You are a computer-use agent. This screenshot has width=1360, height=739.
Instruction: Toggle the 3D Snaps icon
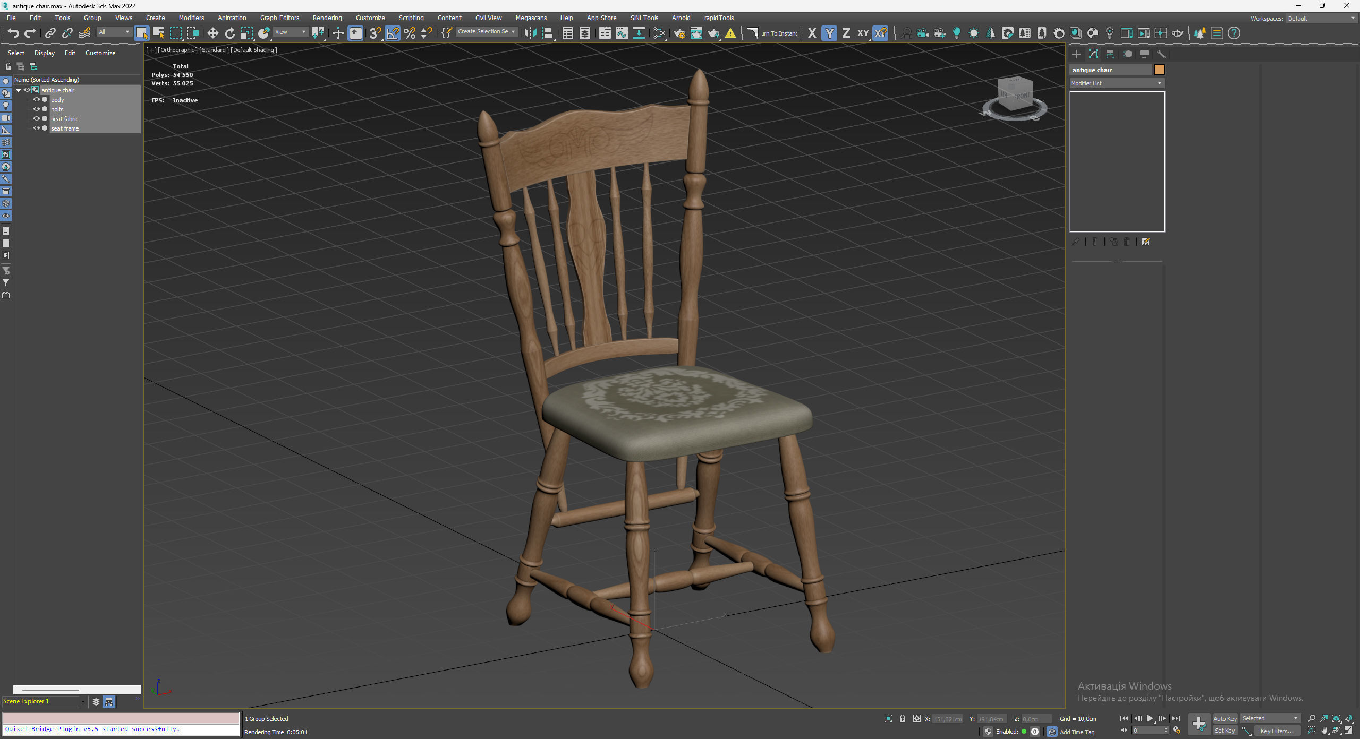[x=375, y=33]
